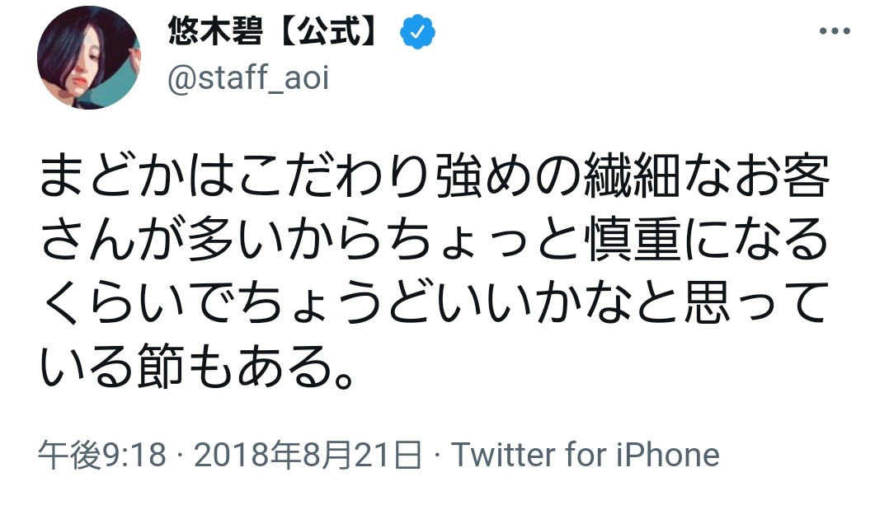Click the 【公式】 label in the name
The height and width of the screenshot is (505, 889).
point(329,30)
